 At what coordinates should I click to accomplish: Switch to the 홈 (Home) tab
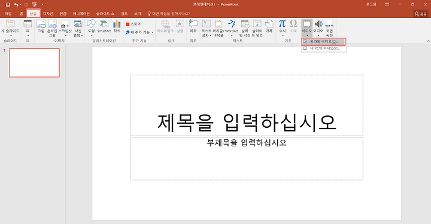pos(22,13)
